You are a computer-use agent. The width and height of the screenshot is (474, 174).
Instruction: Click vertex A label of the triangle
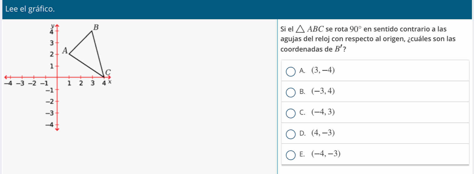click(65, 51)
